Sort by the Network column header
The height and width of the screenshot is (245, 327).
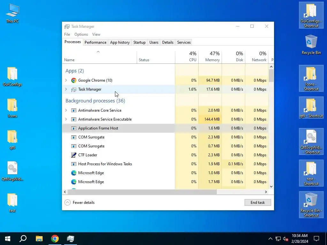coord(257,57)
